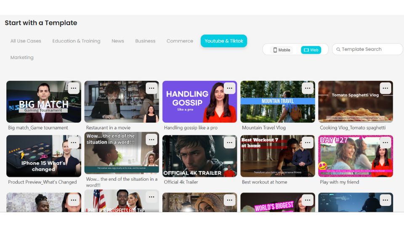Open the DAY #27 thumbnail
The width and height of the screenshot is (404, 227).
click(356, 156)
